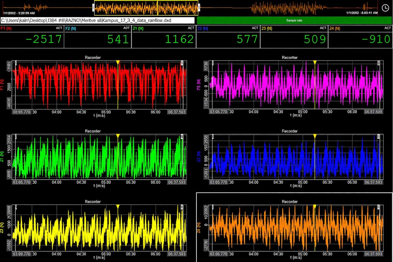Open the clock icon at top right
This screenshot has height=262, width=393.
pos(385,8)
